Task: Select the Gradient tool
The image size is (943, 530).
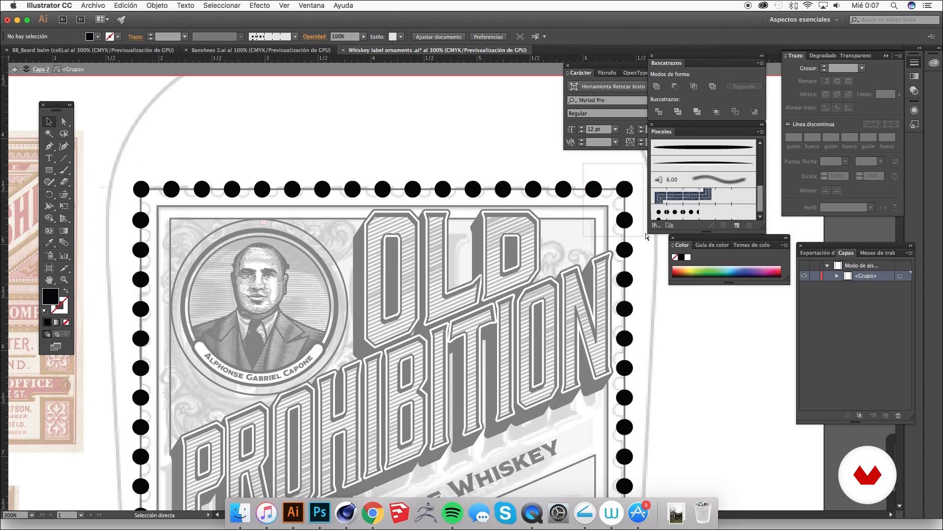Action: click(64, 231)
